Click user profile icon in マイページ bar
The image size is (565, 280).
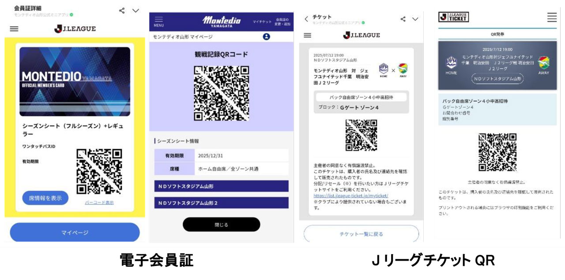(x=266, y=37)
